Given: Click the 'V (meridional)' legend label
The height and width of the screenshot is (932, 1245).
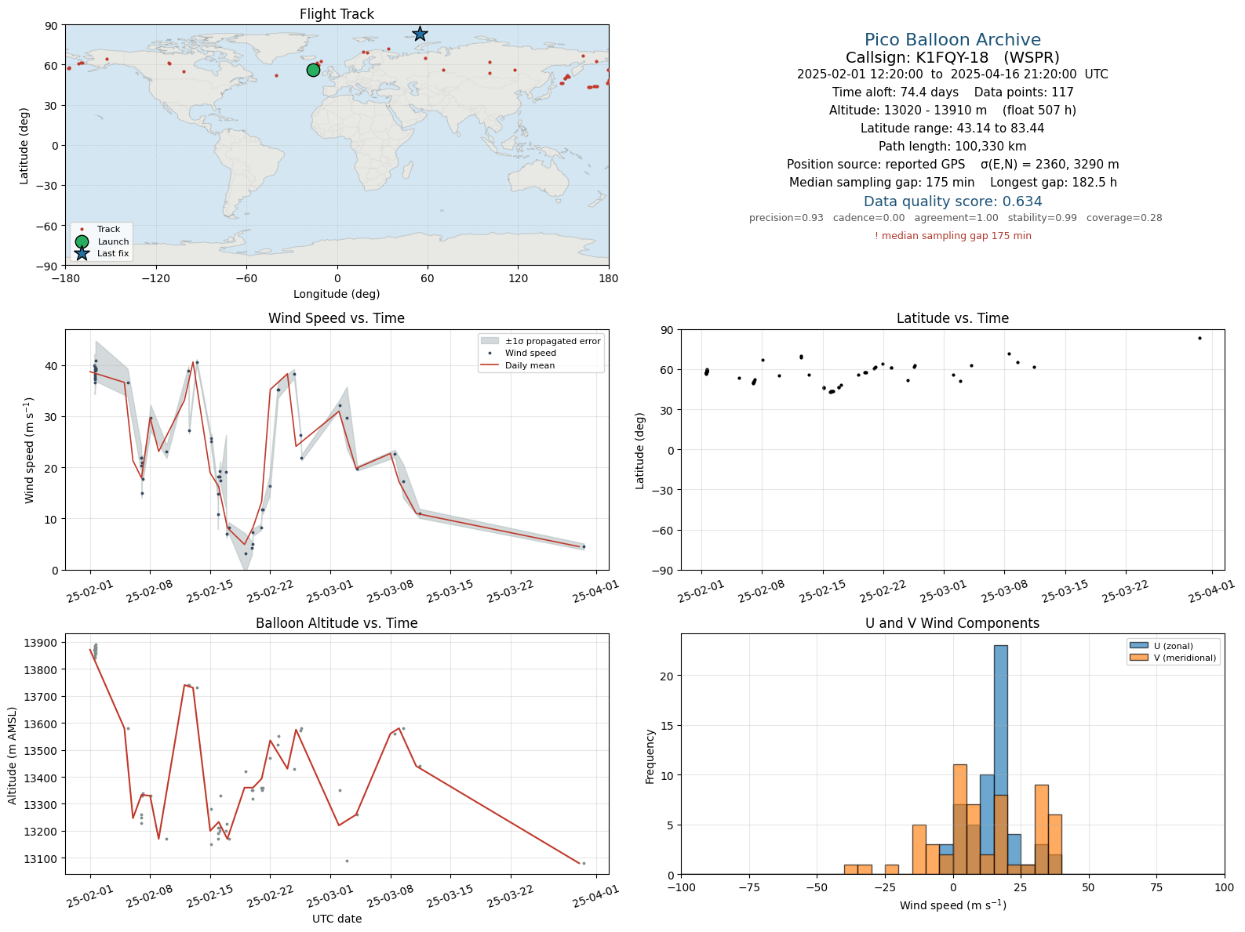Looking at the screenshot, I should point(1185,658).
